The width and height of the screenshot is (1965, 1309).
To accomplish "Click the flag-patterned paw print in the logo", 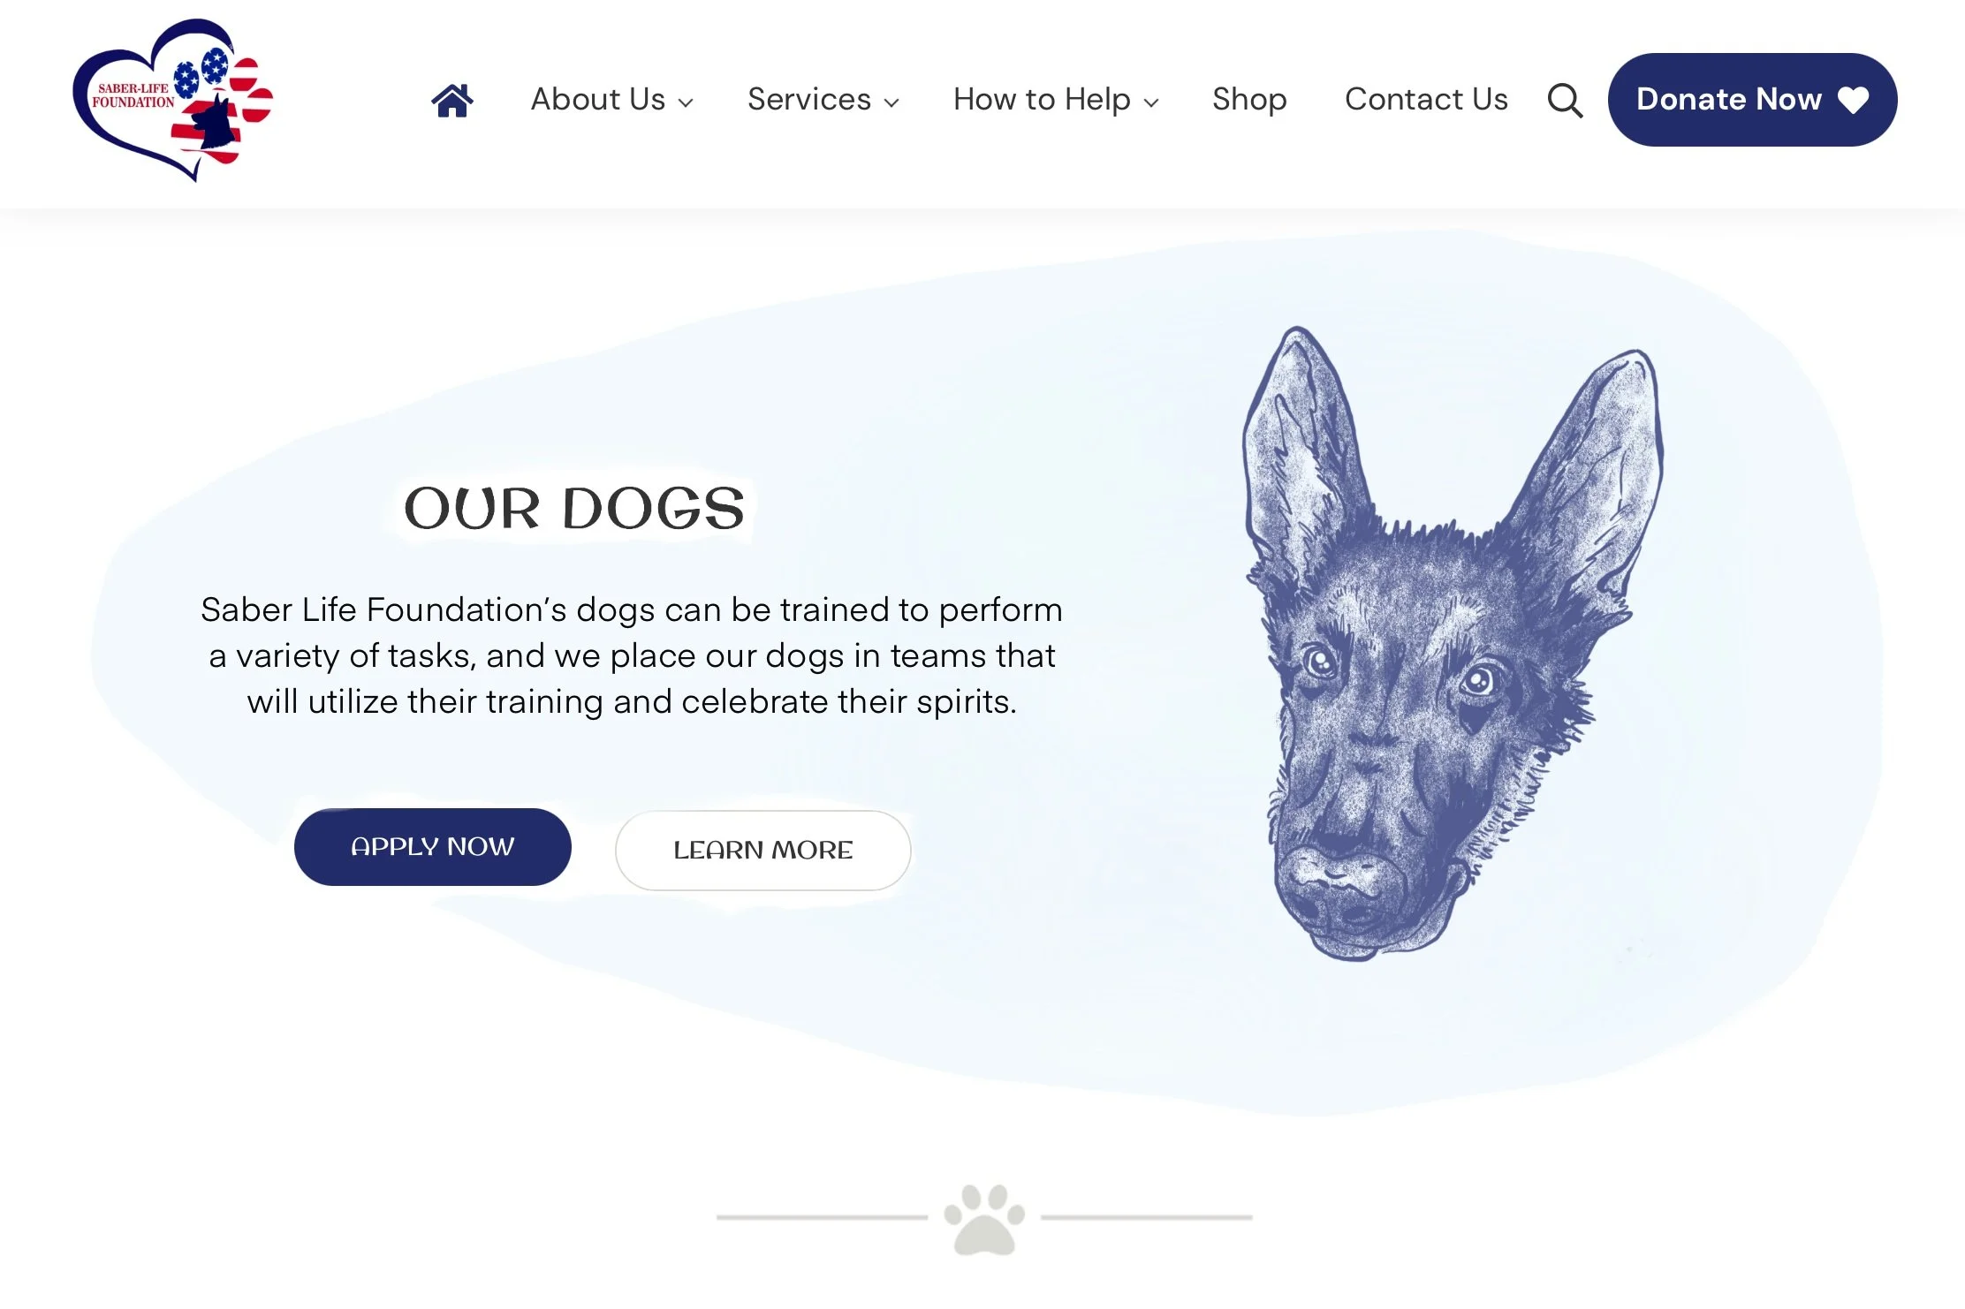I will coord(223,108).
